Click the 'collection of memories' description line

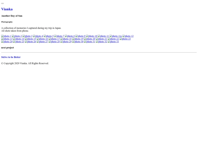[31, 28]
